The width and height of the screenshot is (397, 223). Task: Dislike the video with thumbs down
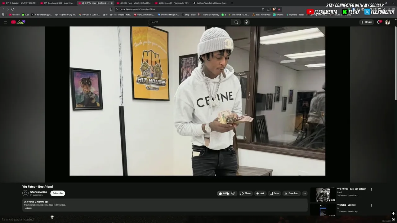[x=233, y=193]
